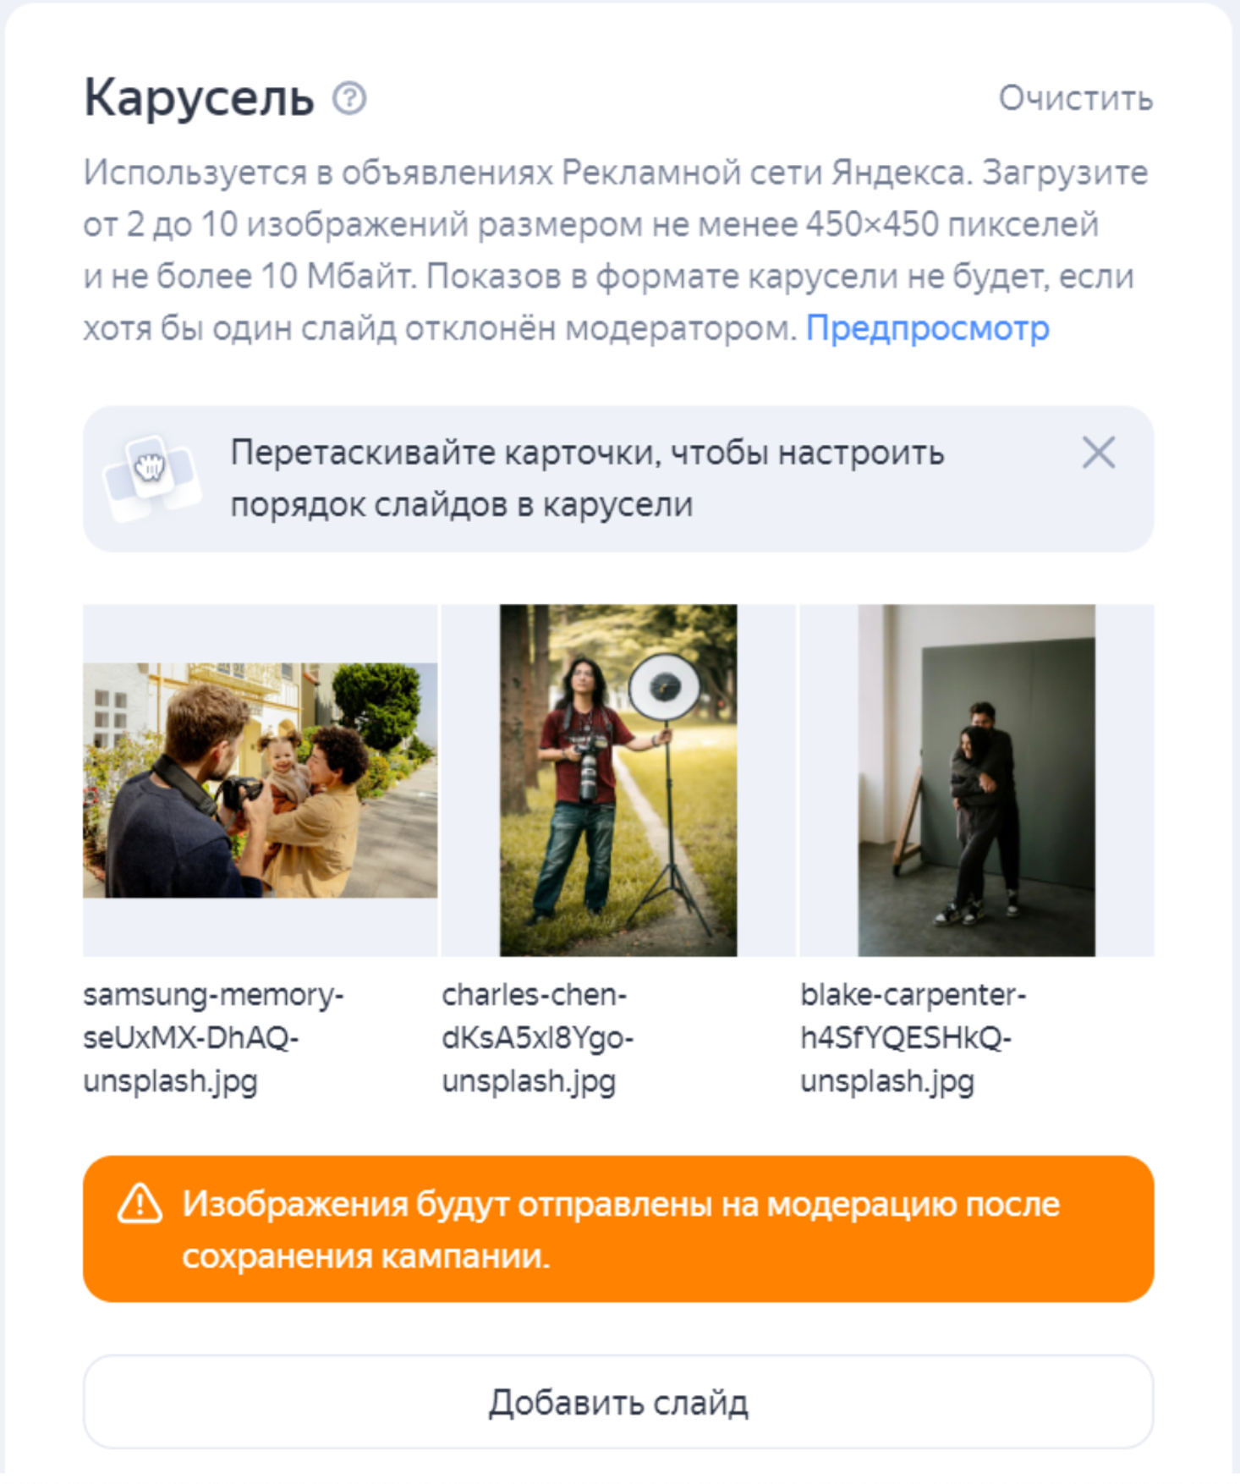Select the charles-chen photographer thumbnail
1240x1484 pixels.
618,779
